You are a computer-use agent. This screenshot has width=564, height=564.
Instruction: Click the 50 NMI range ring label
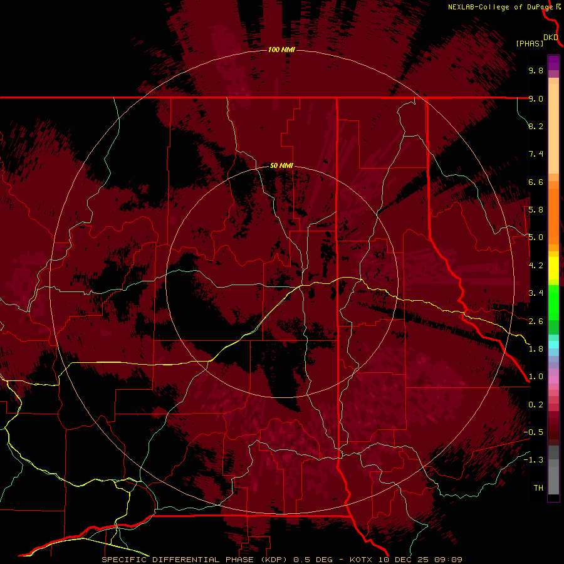pyautogui.click(x=281, y=165)
